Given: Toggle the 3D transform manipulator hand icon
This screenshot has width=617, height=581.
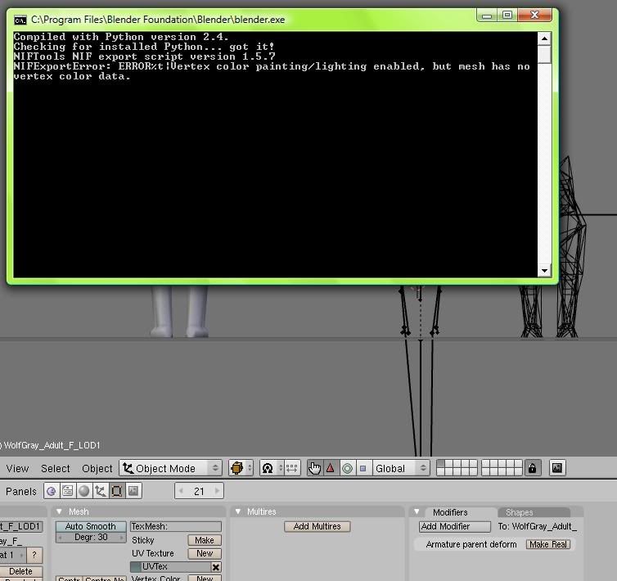Looking at the screenshot, I should pyautogui.click(x=315, y=468).
